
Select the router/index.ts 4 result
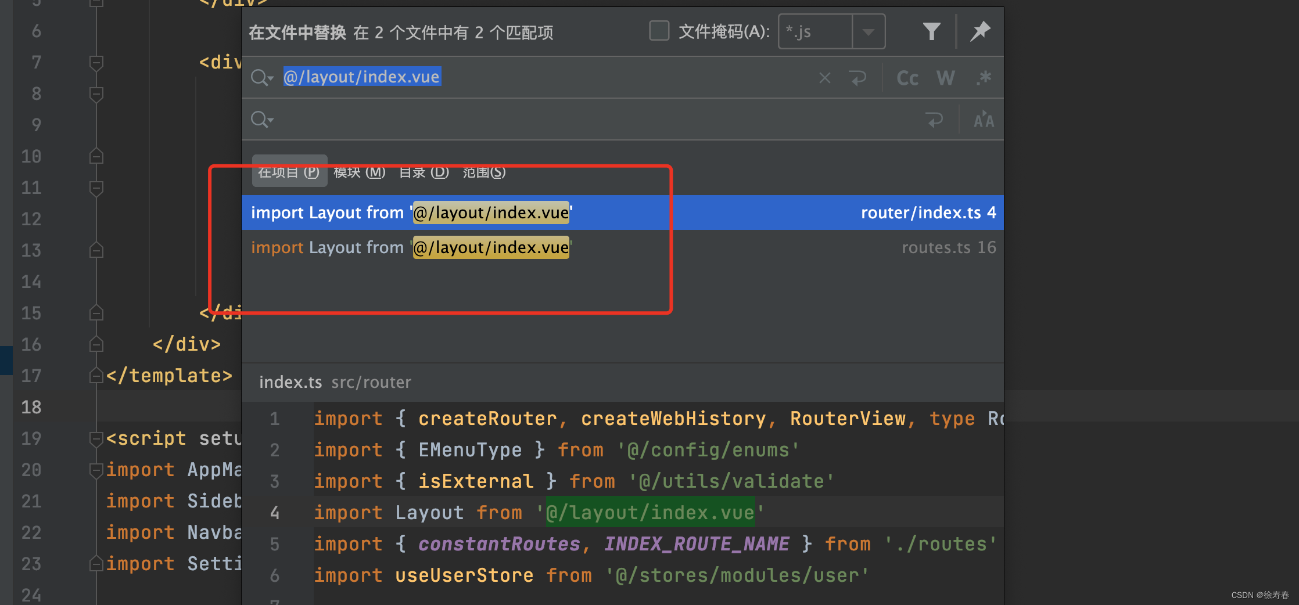623,213
